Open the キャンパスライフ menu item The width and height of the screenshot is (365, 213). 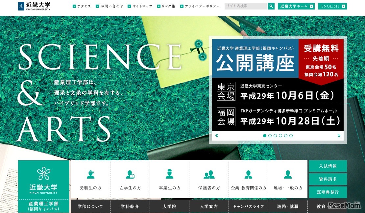tap(248, 207)
